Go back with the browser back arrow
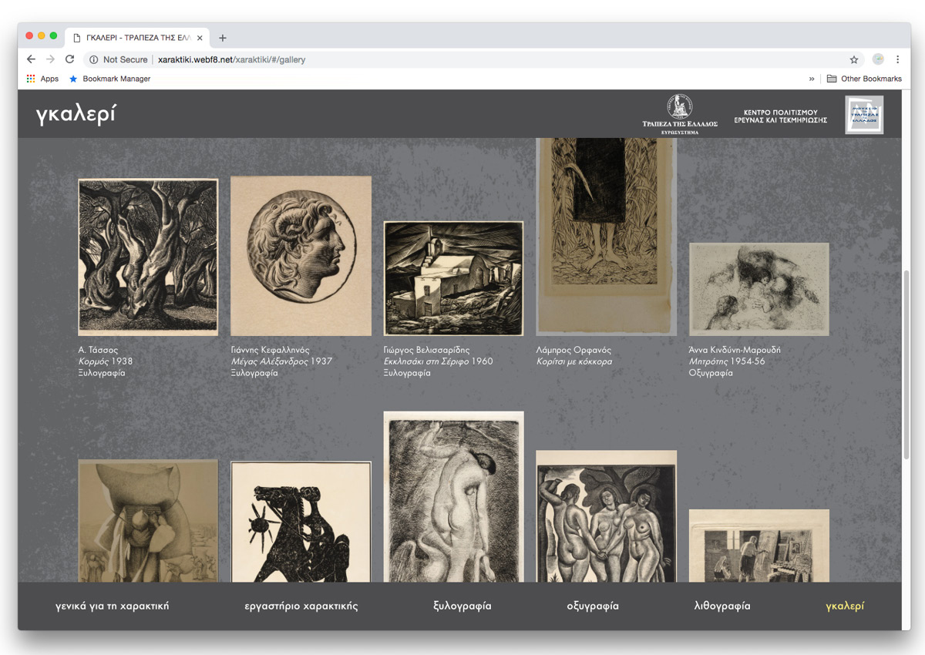The image size is (925, 655). 31,59
